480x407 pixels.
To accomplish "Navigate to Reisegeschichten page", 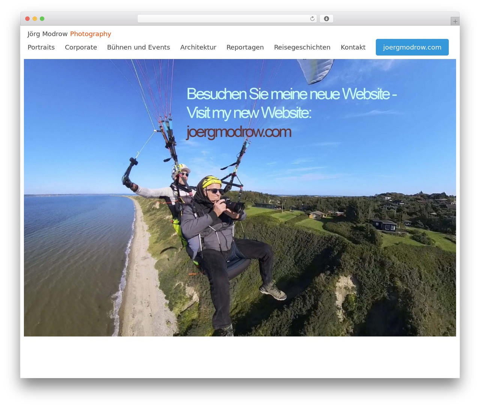I will tap(302, 47).
